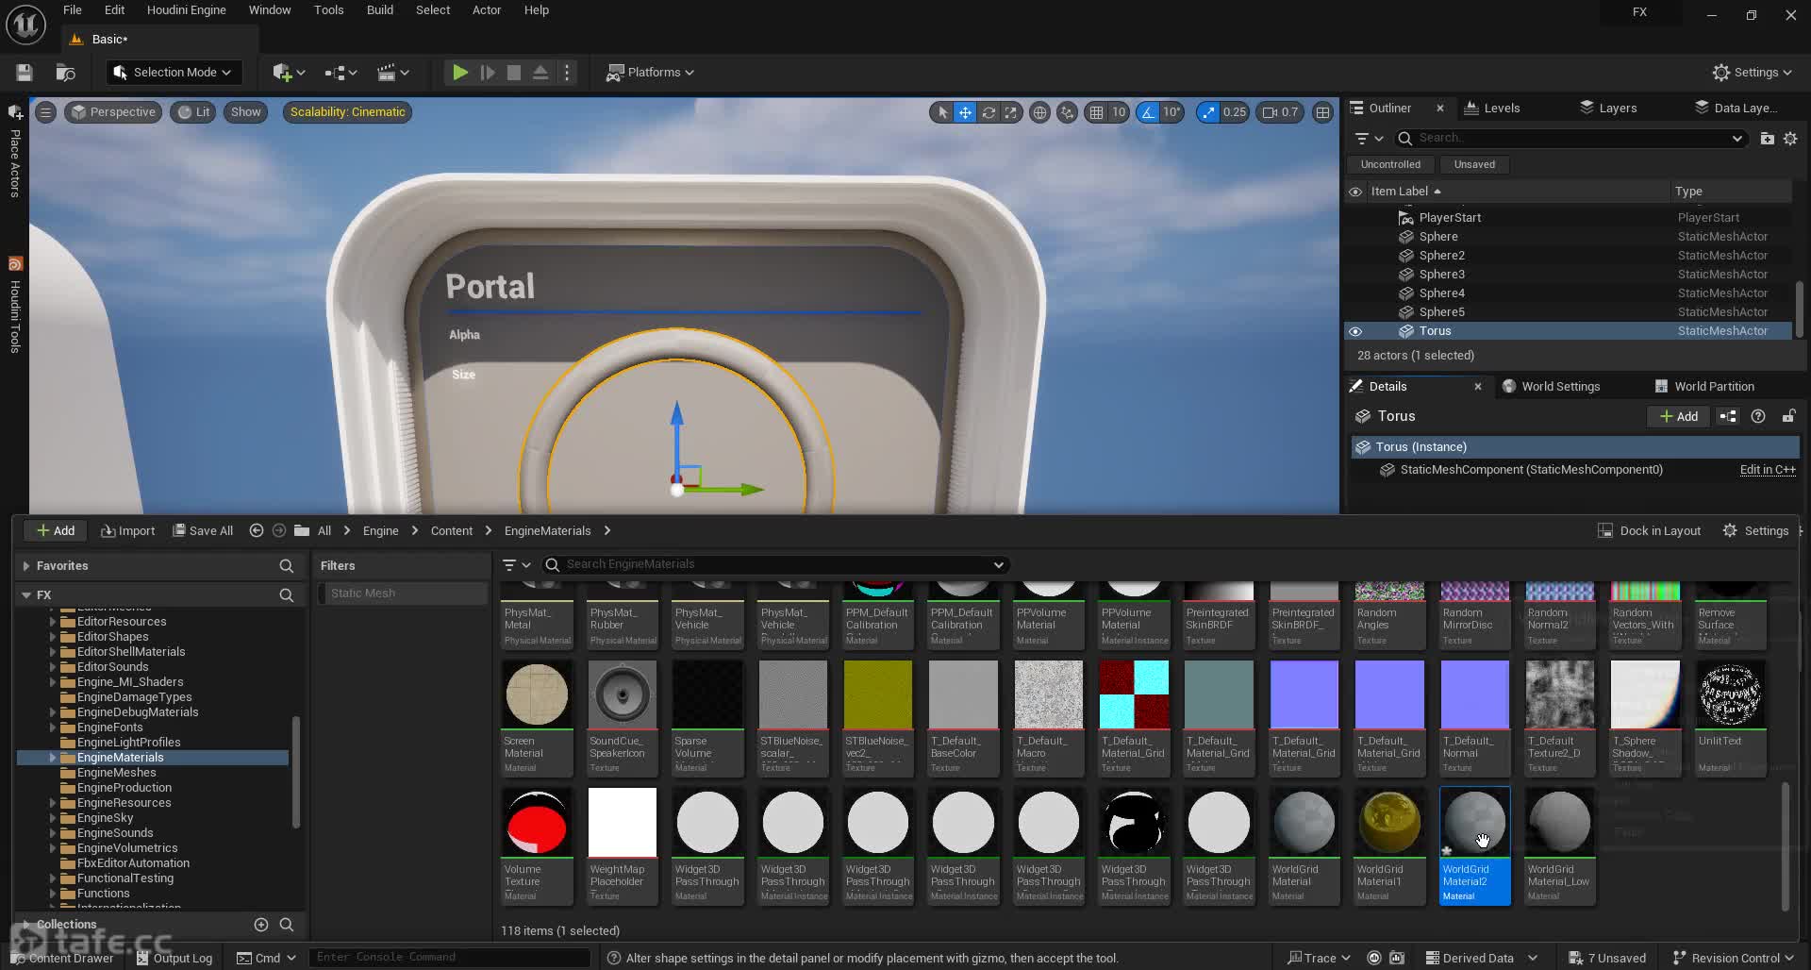Toggle visibility eye of Torus actor

point(1355,332)
